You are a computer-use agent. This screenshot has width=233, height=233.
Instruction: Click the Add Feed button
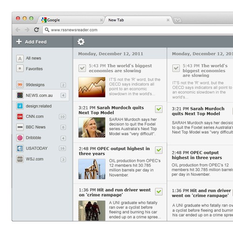coord(31,42)
